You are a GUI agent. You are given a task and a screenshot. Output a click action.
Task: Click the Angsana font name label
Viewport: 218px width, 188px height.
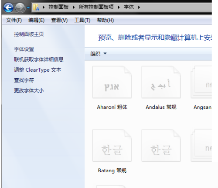203,107
